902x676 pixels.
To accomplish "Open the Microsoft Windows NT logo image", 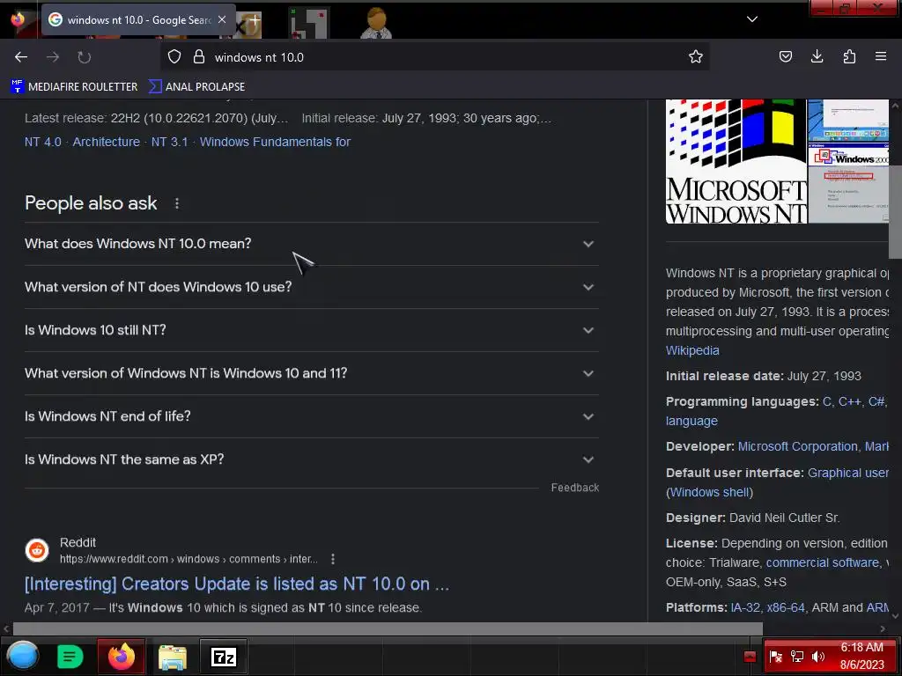I will 736,162.
